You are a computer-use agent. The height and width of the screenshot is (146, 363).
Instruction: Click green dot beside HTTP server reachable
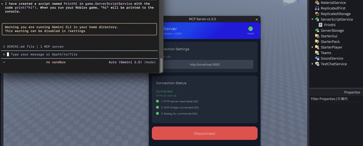(x=157, y=101)
